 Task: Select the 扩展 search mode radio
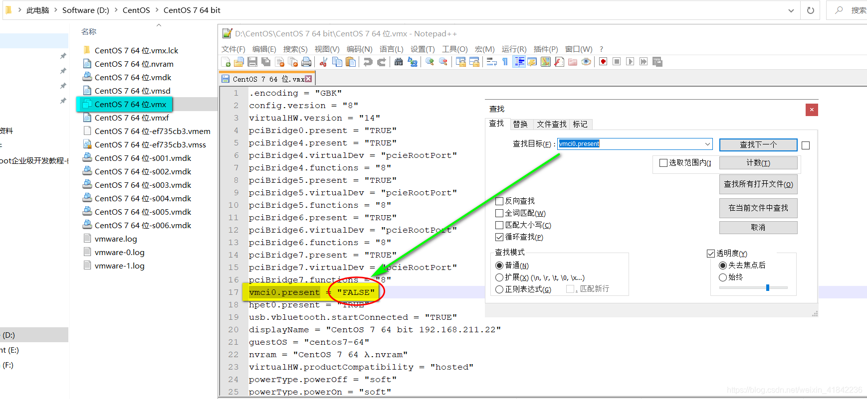[499, 277]
